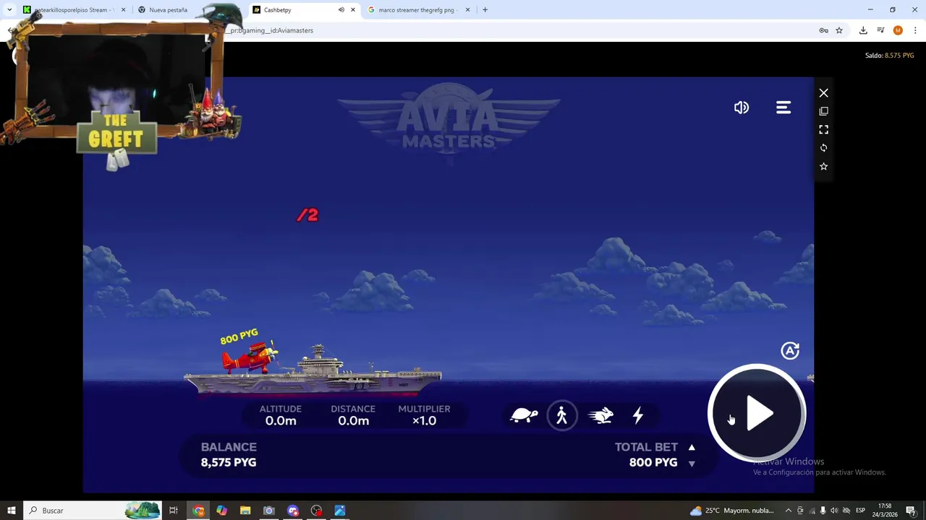Close the marco streamer thegrefg tab
926x520 pixels.
pyautogui.click(x=467, y=10)
